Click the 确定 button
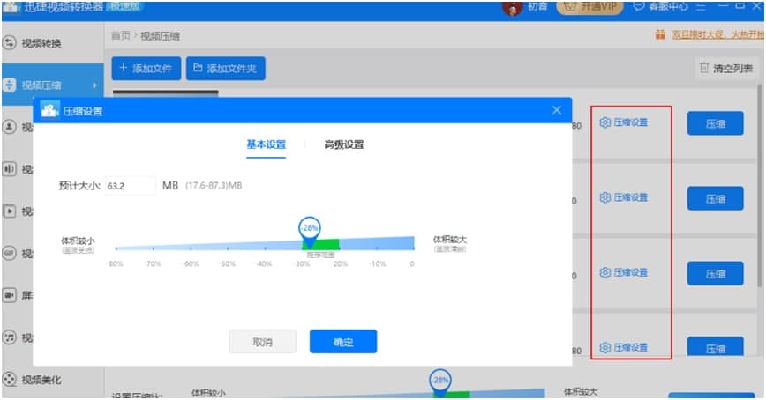The image size is (766, 400). click(343, 342)
